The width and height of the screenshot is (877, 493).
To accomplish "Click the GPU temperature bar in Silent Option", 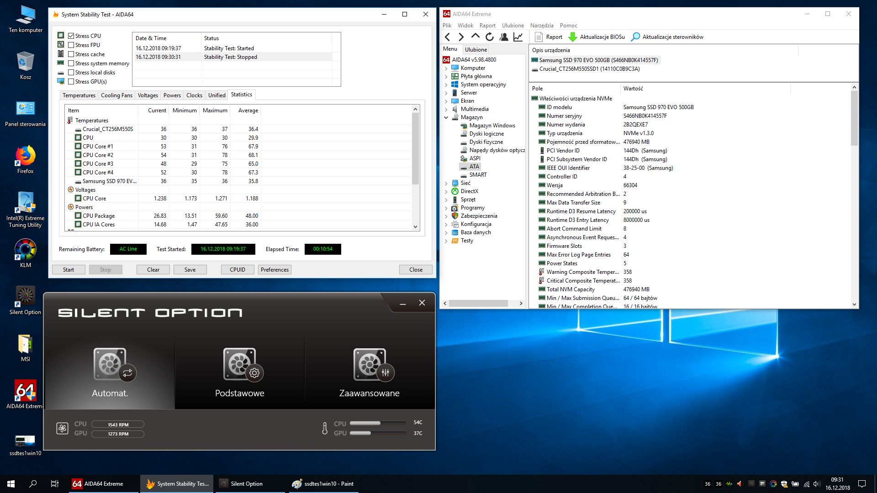I will (378, 433).
